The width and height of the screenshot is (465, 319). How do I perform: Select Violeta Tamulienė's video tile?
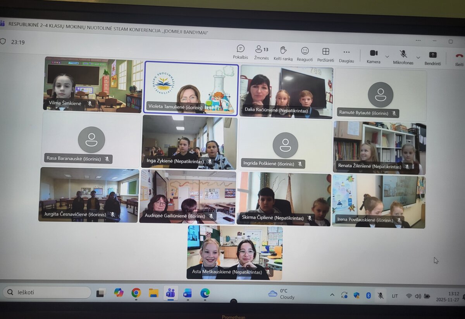click(x=191, y=88)
